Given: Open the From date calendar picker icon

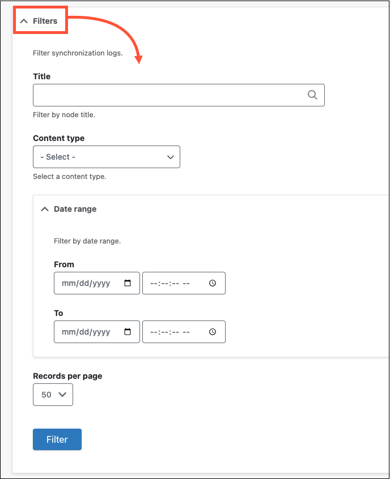Looking at the screenshot, I should coord(128,283).
